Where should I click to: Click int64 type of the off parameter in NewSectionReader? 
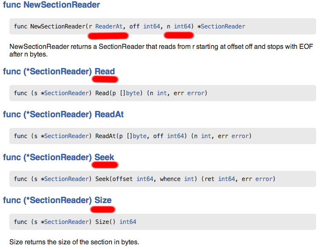[x=151, y=26]
